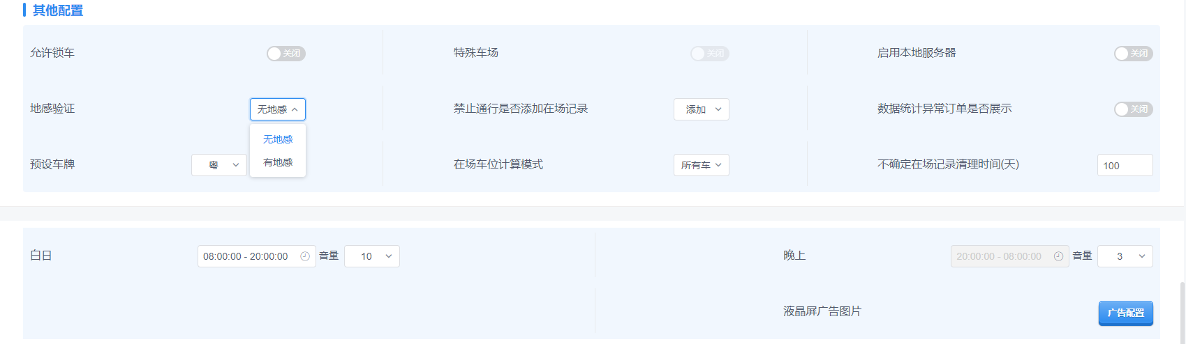Click the 预设车牌 label
The width and height of the screenshot is (1186, 344).
52,164
